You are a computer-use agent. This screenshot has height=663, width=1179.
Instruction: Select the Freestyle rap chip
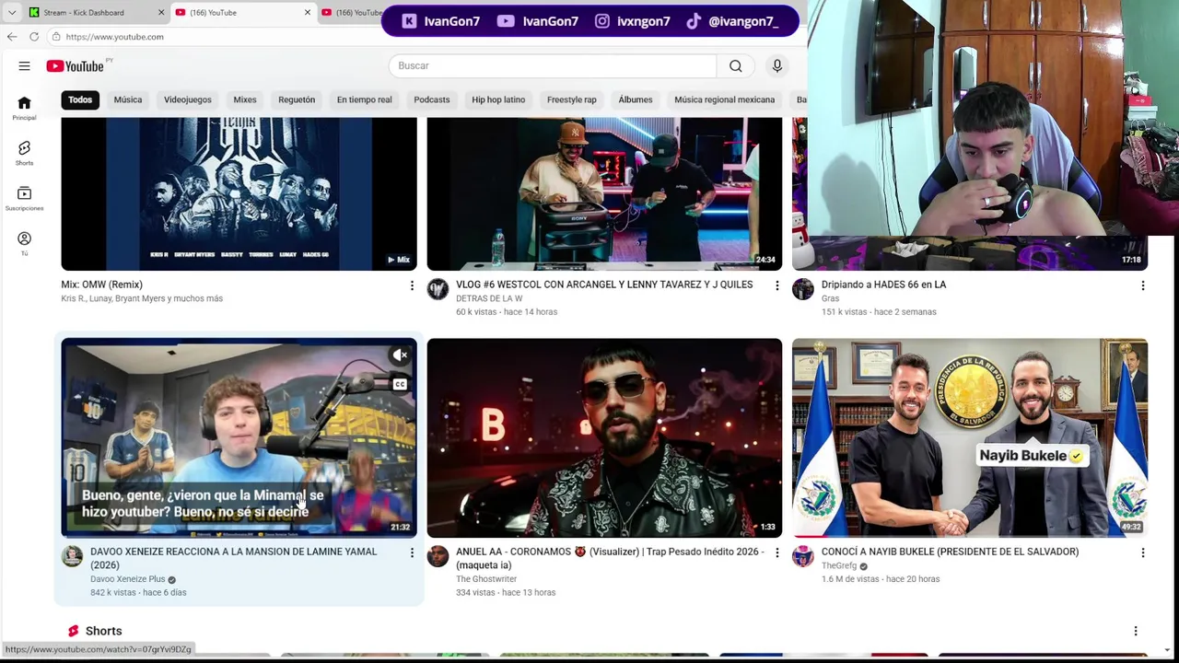(x=572, y=99)
